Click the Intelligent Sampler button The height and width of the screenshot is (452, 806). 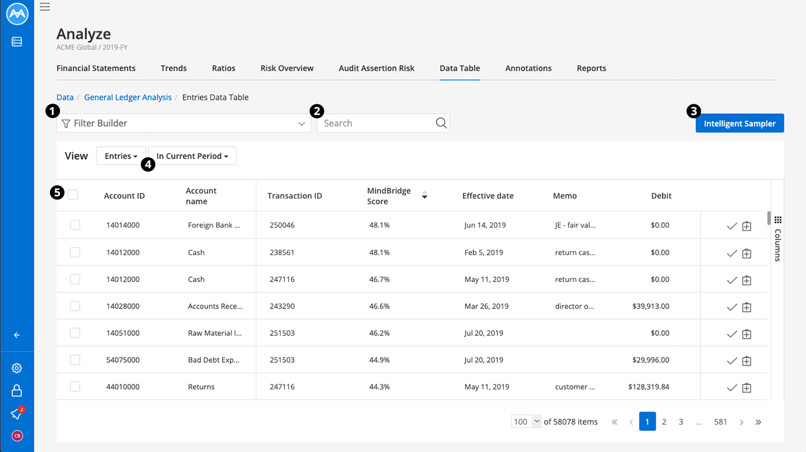tap(740, 123)
